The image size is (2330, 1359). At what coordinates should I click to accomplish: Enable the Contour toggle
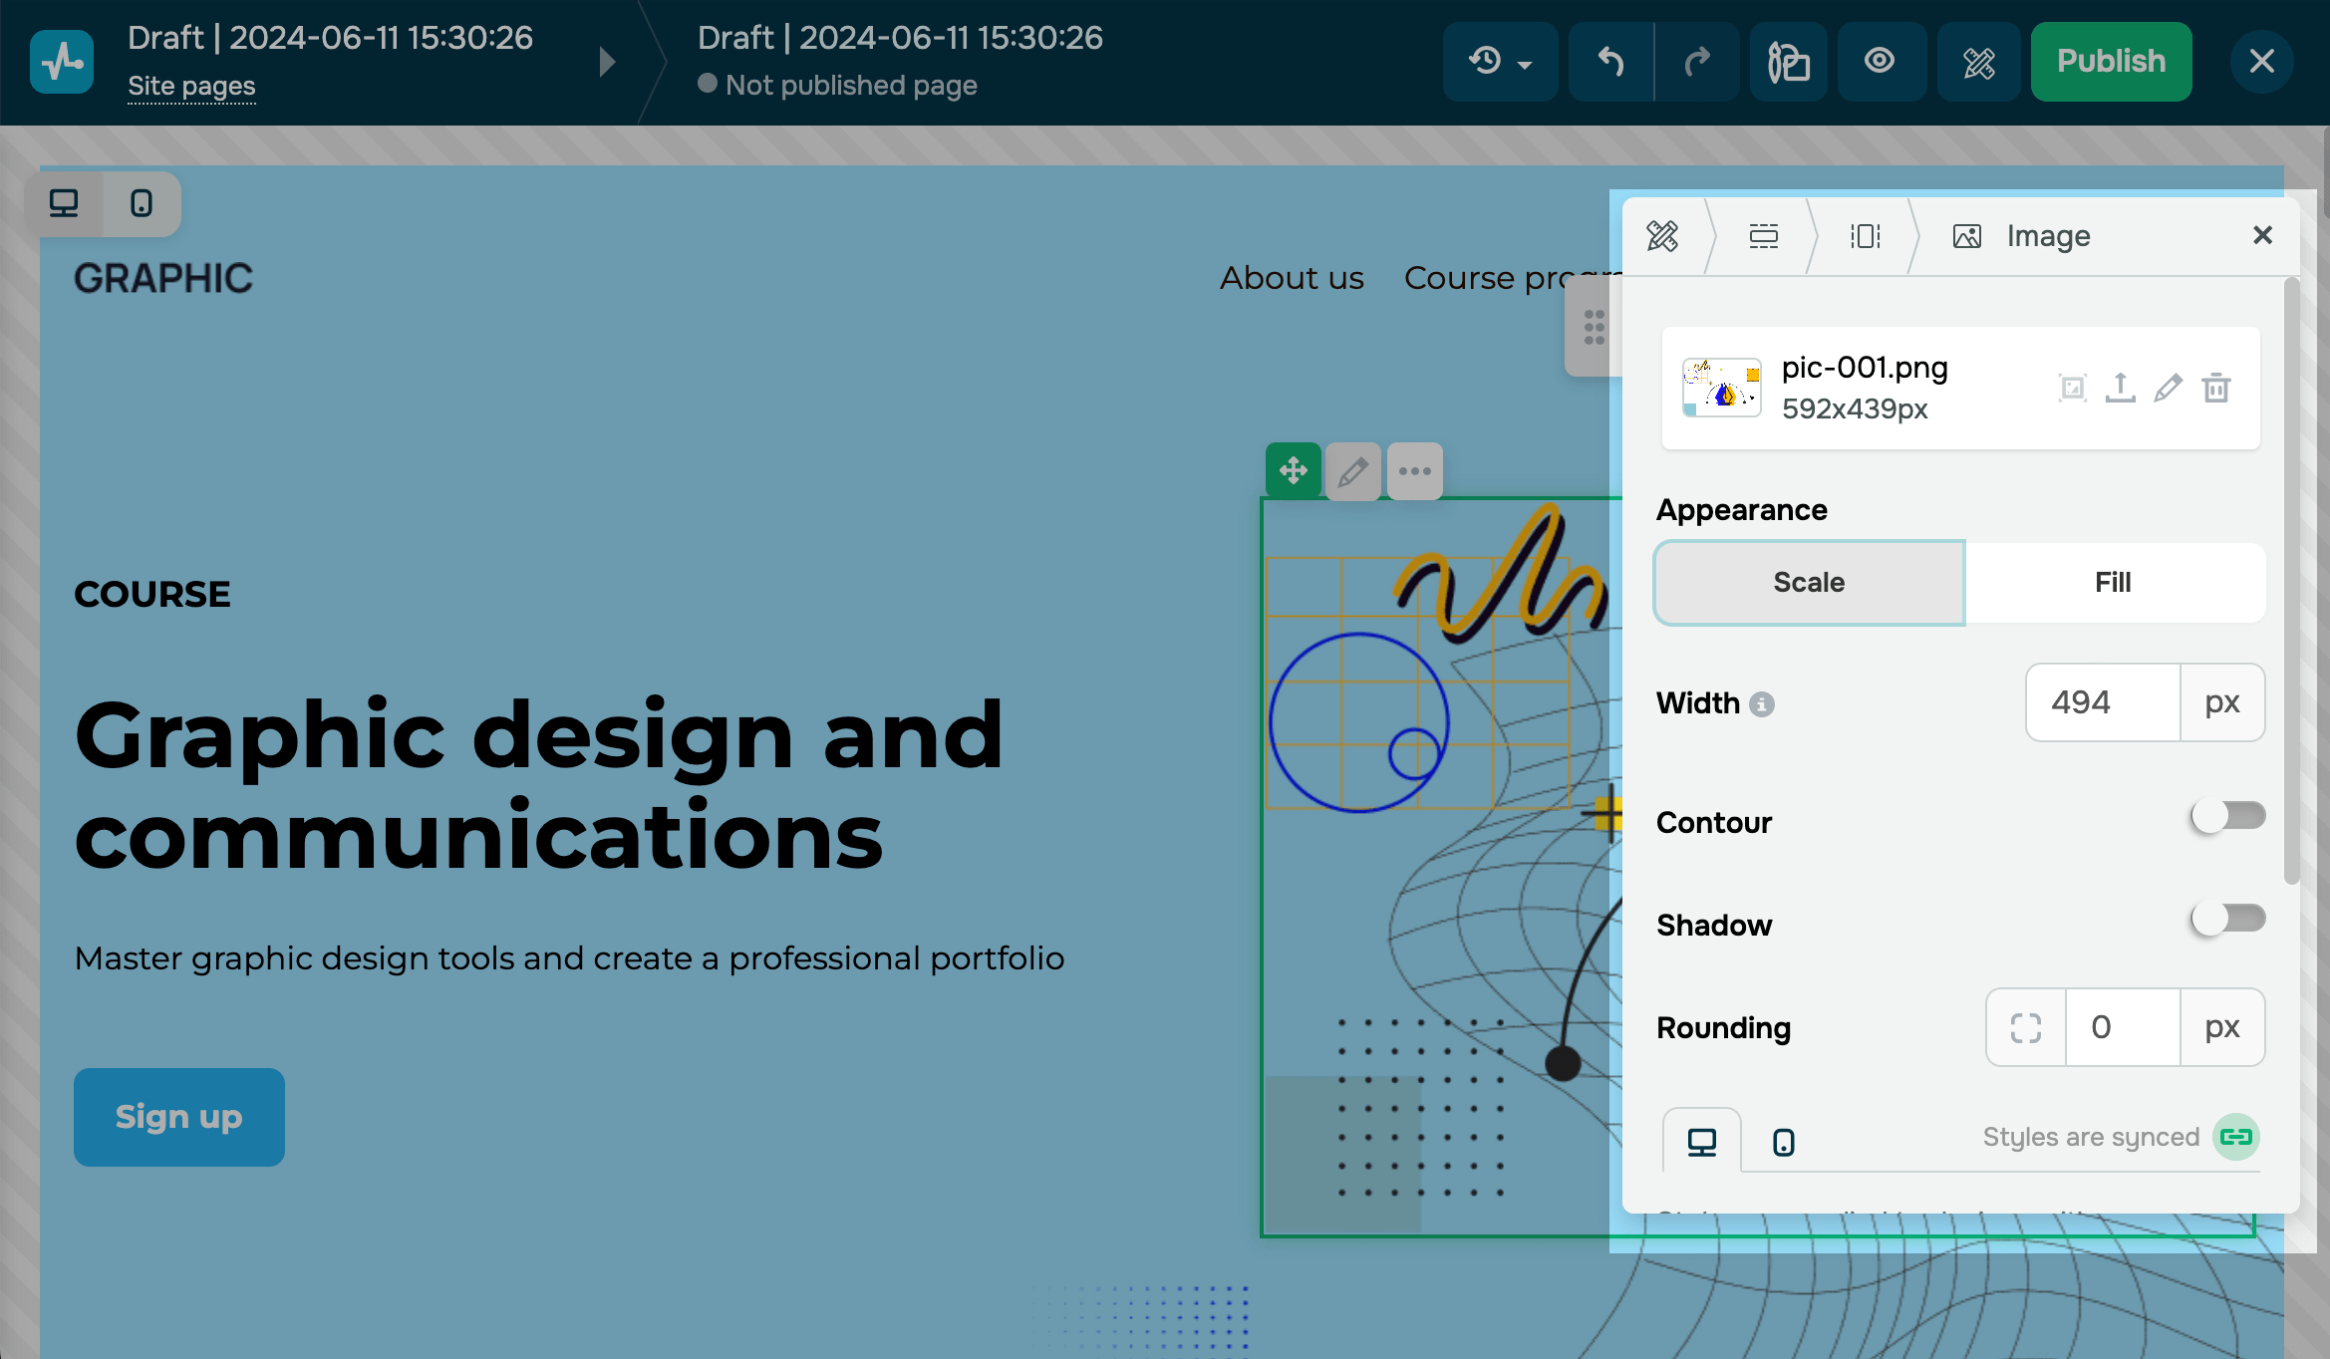pyautogui.click(x=2227, y=816)
